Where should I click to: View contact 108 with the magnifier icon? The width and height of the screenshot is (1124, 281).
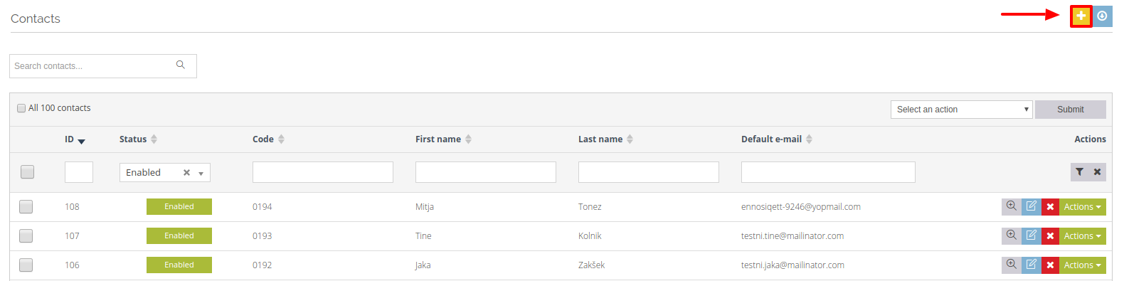click(x=1012, y=206)
